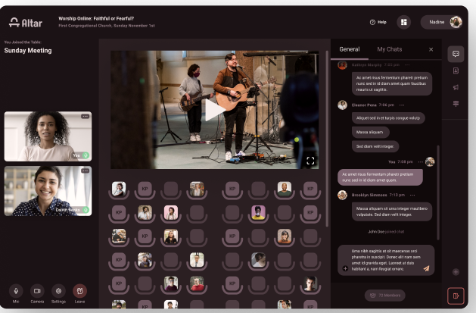The width and height of the screenshot is (476, 313).
Task: Select the General chat tab
Action: (349, 49)
